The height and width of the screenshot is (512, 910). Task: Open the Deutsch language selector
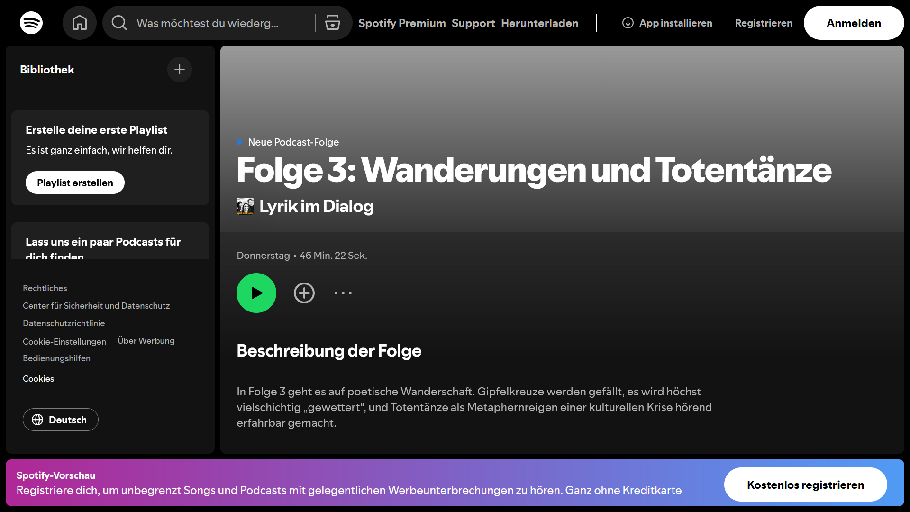[61, 420]
